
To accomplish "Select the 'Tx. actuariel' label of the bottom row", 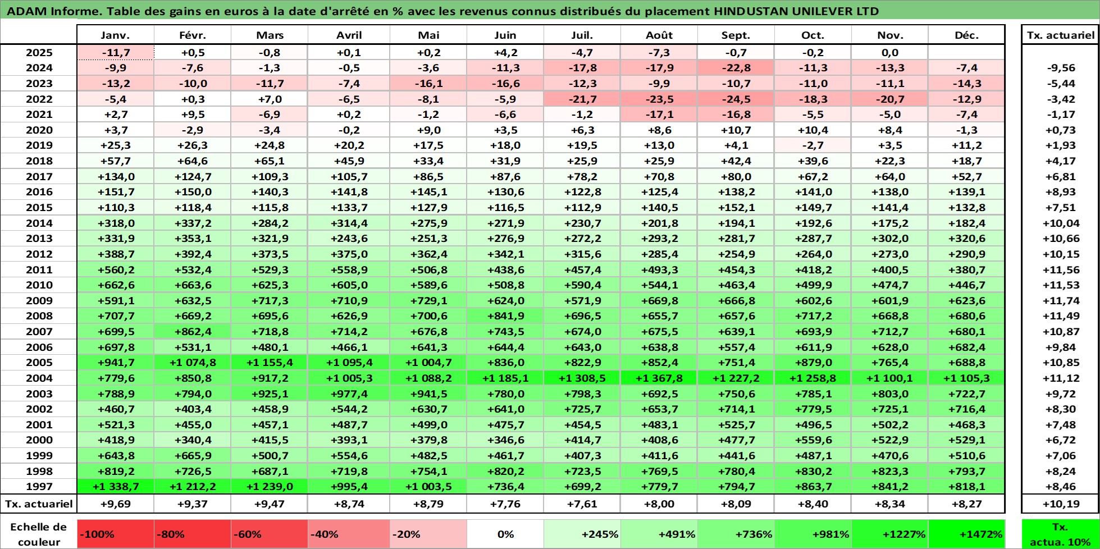I will tap(39, 504).
